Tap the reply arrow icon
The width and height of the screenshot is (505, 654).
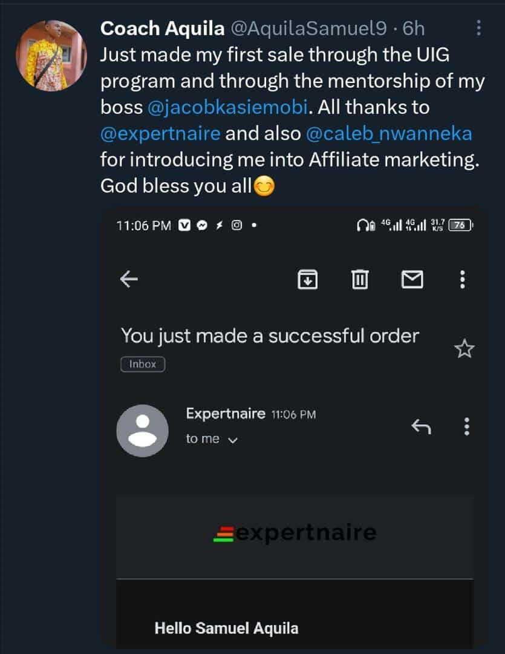click(421, 427)
